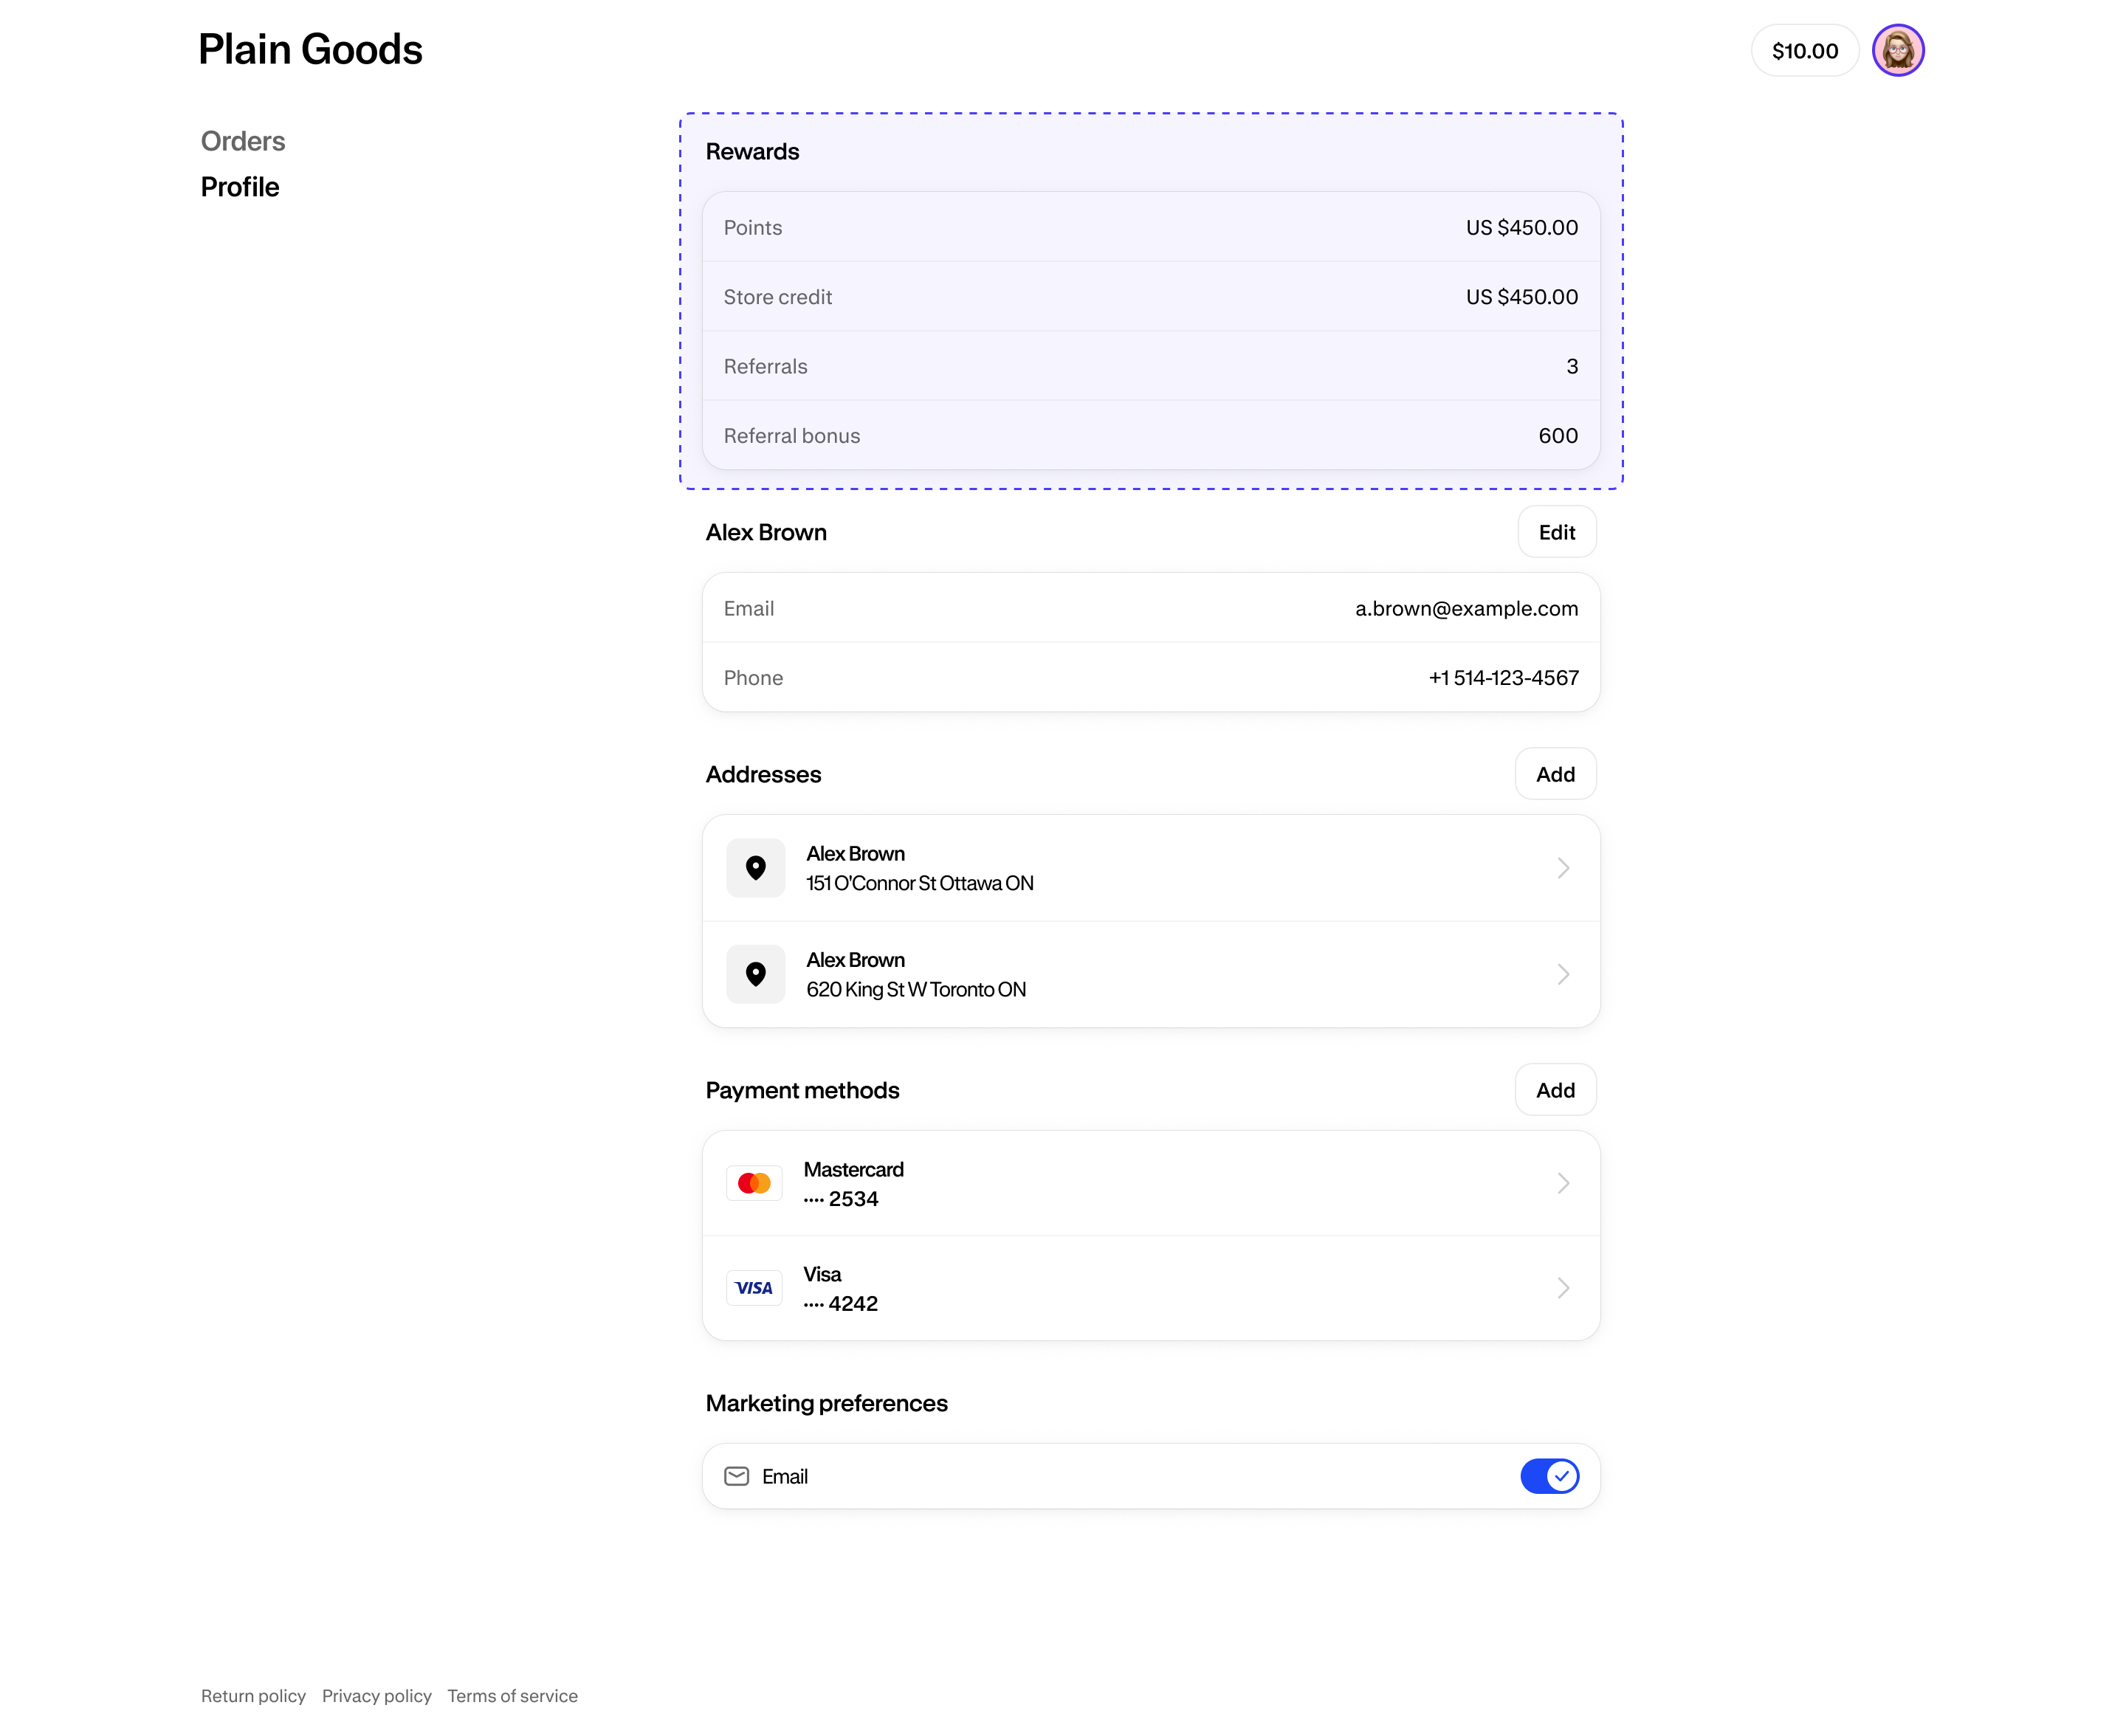
Task: Toggle the Email marketing preference switch
Action: tap(1549, 1476)
